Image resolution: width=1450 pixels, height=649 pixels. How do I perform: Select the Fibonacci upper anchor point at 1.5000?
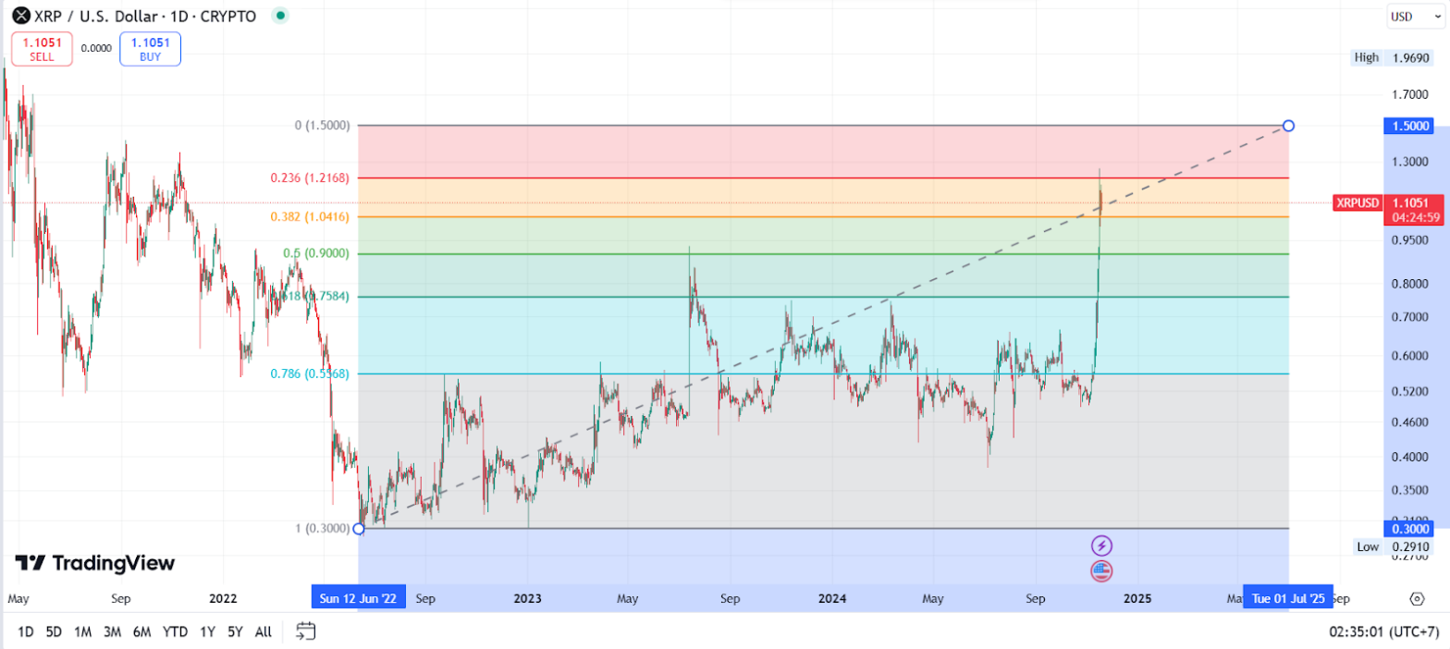tap(1289, 126)
